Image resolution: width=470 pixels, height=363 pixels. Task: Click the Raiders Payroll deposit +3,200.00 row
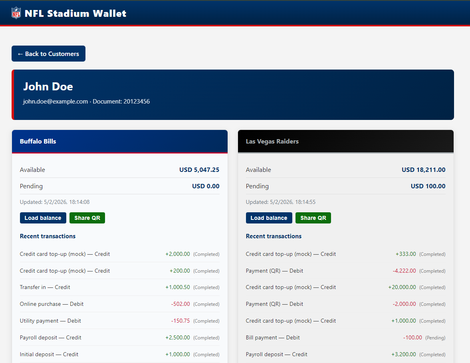pos(345,354)
